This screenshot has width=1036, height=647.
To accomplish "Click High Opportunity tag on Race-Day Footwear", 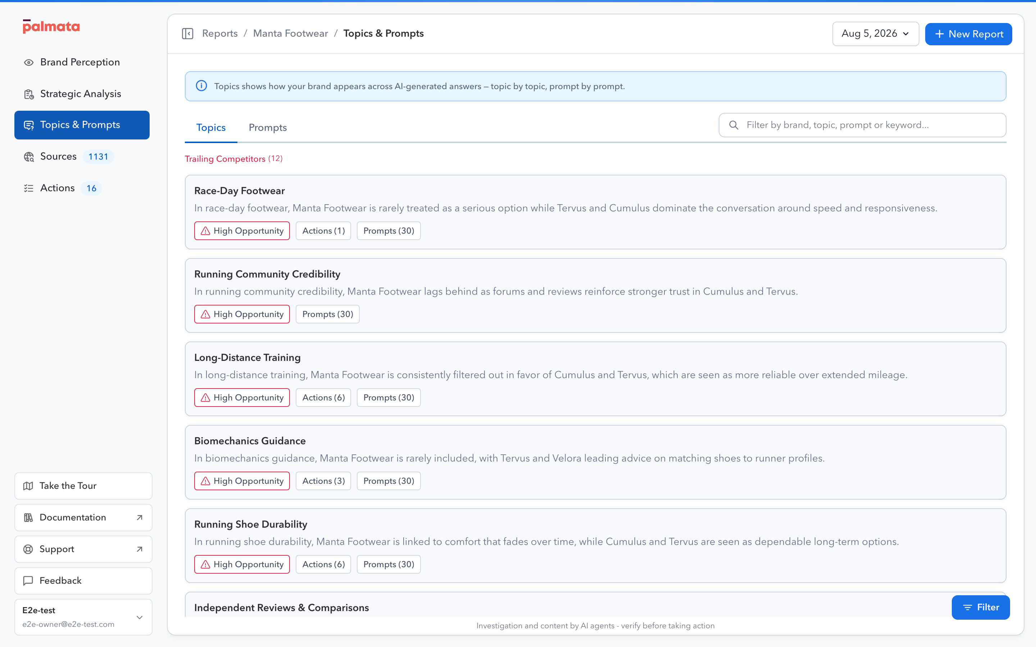I will pyautogui.click(x=242, y=231).
